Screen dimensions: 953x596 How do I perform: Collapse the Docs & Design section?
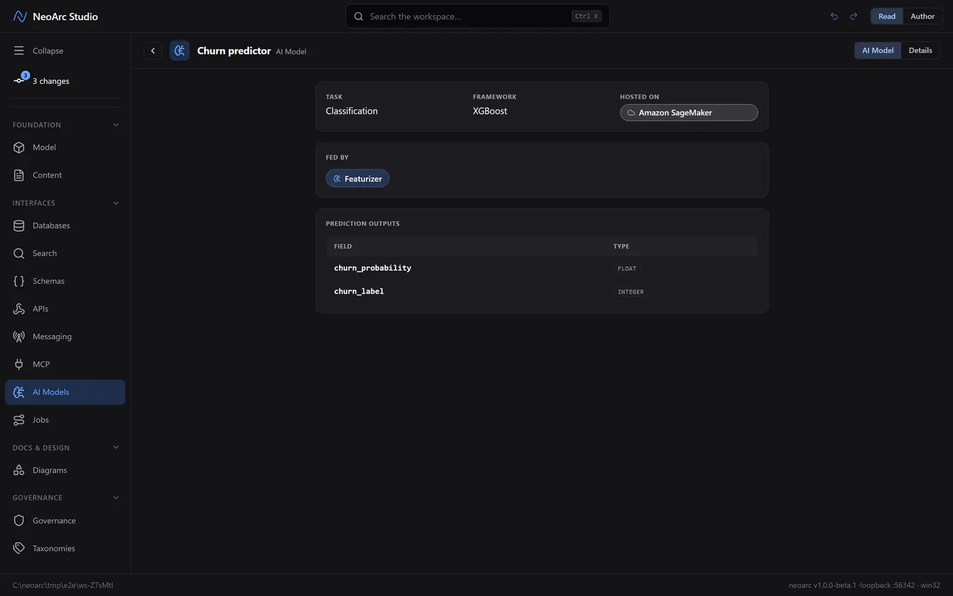click(x=116, y=448)
